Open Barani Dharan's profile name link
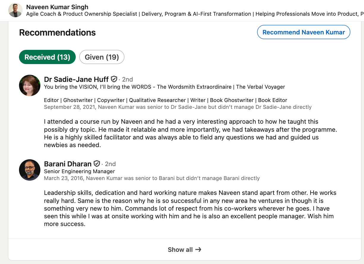 click(68, 164)
